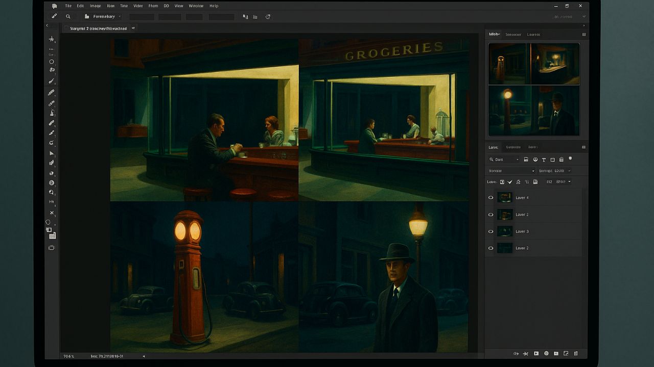Click the 70.6 % zoom level
Viewport: 654px width, 367px height.
coord(69,356)
